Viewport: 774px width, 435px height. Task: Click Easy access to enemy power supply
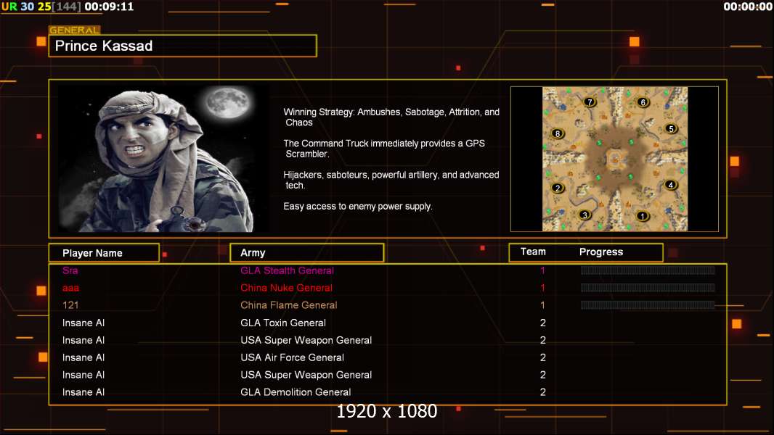coord(358,207)
